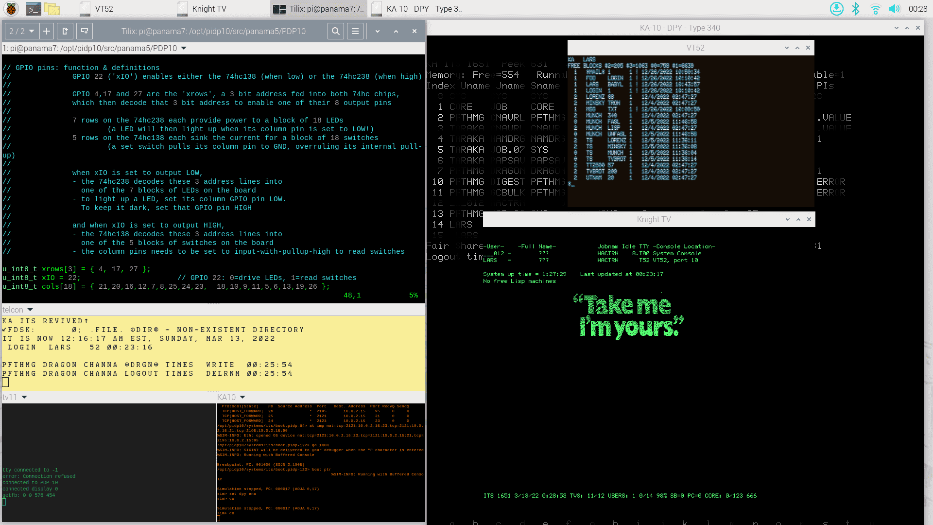This screenshot has width=933, height=525.
Task: Open the volume control tray icon
Action: 894,9
